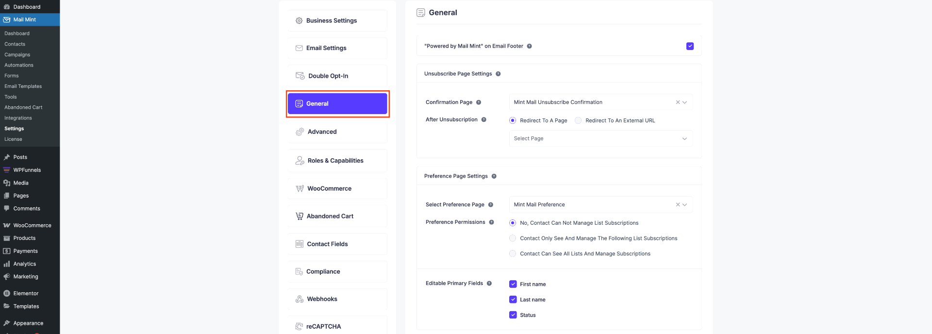Click help icon beside Preference Page Settings
The height and width of the screenshot is (334, 932).
coord(494,176)
